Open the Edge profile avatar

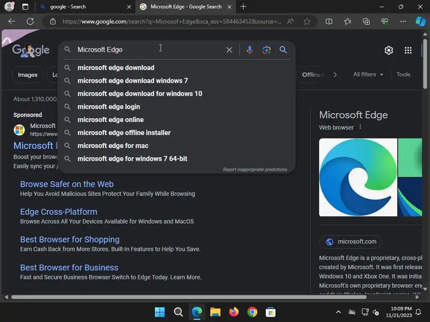point(9,7)
